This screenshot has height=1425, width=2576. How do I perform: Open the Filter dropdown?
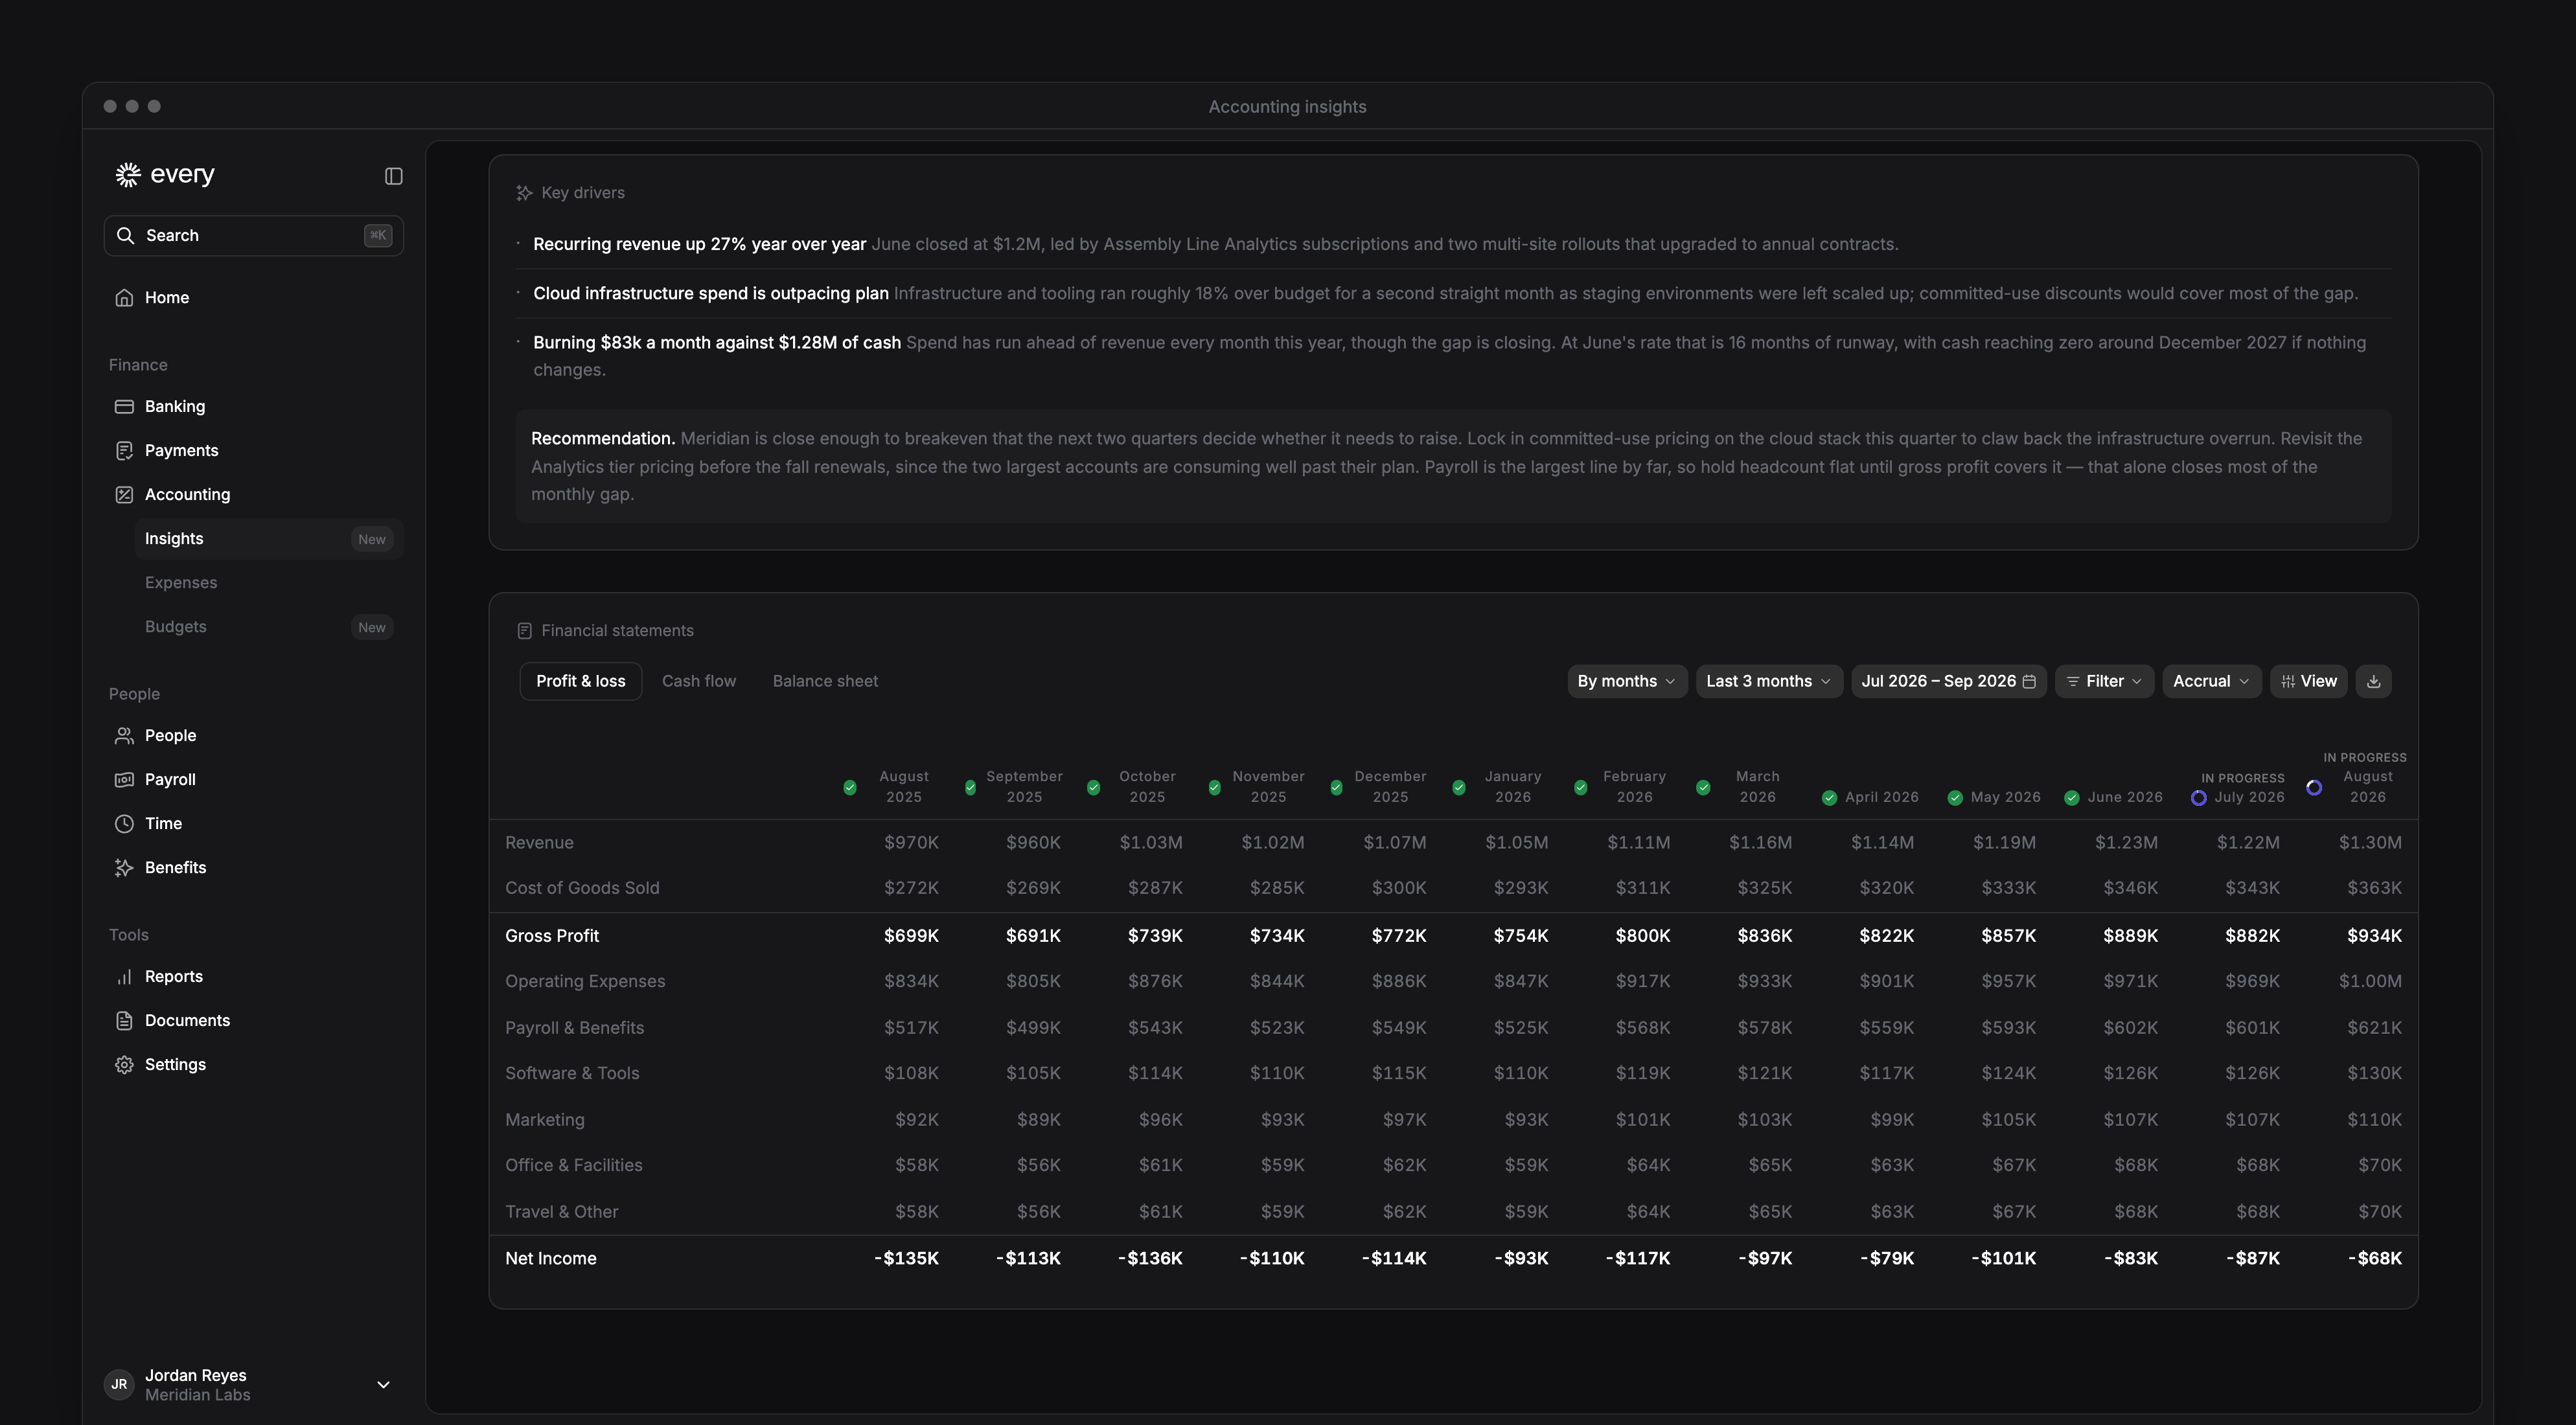(x=2104, y=681)
